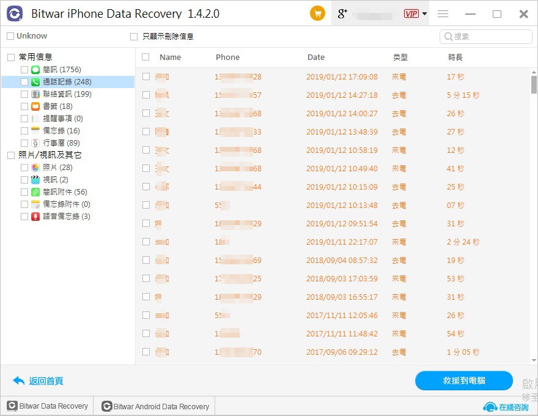Click the scrollbar up arrow of call list
The height and width of the screenshot is (416, 538).
(x=534, y=72)
